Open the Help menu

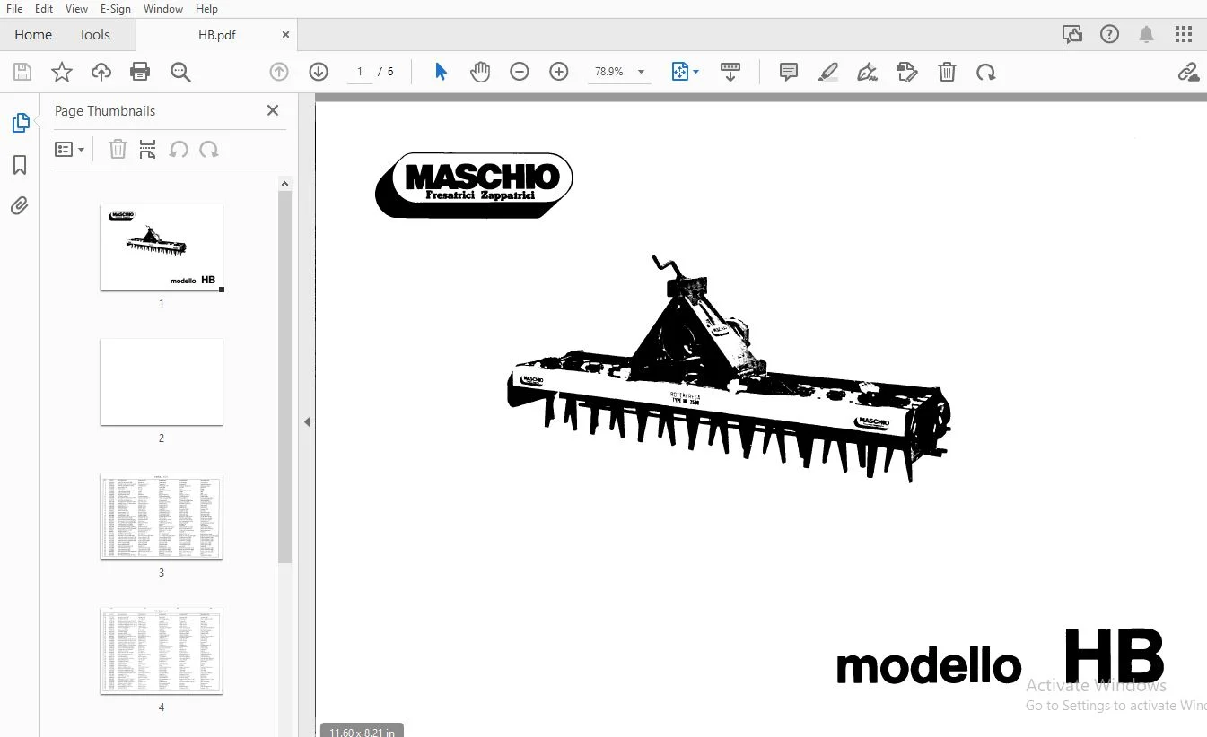click(206, 9)
